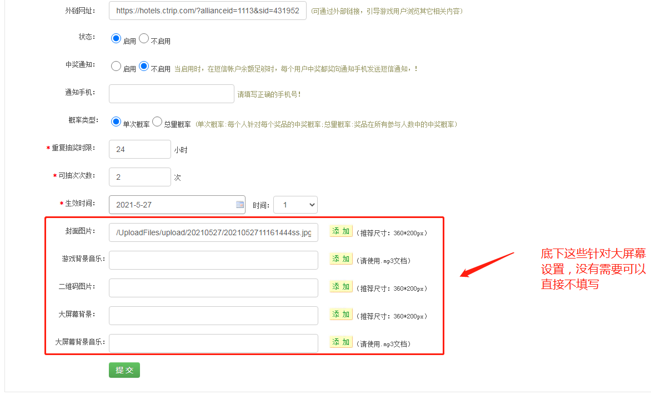Enable 中奖通知 by selecting 启用
Screen dimensions: 651x395
point(116,67)
